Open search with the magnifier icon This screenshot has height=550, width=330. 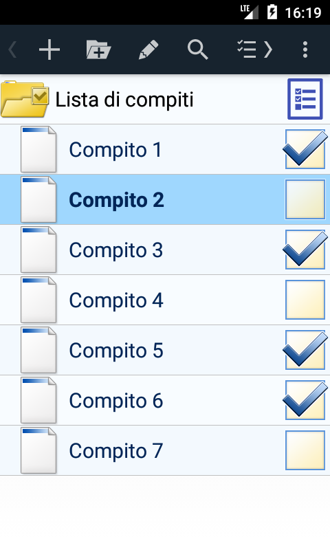(x=198, y=49)
